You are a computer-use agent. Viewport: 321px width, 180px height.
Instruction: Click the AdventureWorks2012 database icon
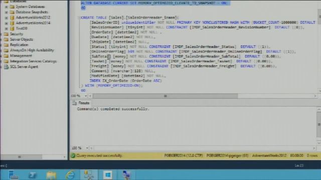[12, 18]
